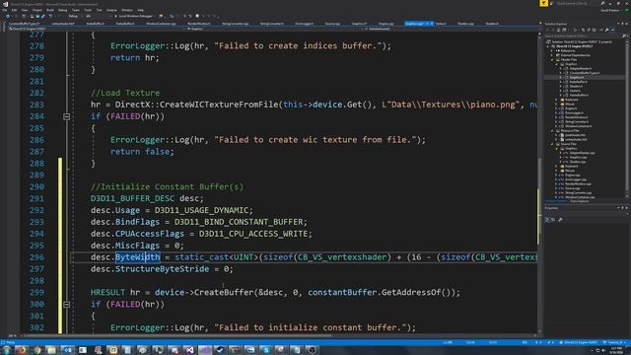
Task: Expand the References node
Action: [x=552, y=50]
